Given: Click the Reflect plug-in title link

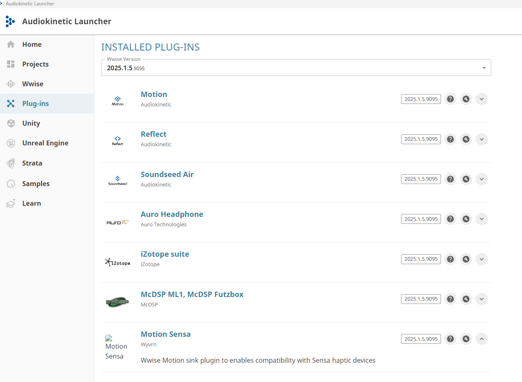Looking at the screenshot, I should 153,134.
